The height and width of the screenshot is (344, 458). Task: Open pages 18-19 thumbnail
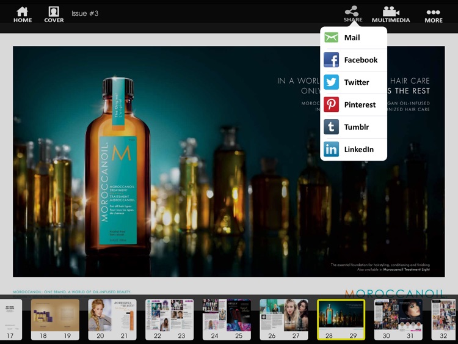(55, 320)
